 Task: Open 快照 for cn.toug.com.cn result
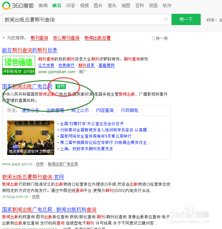(36, 197)
